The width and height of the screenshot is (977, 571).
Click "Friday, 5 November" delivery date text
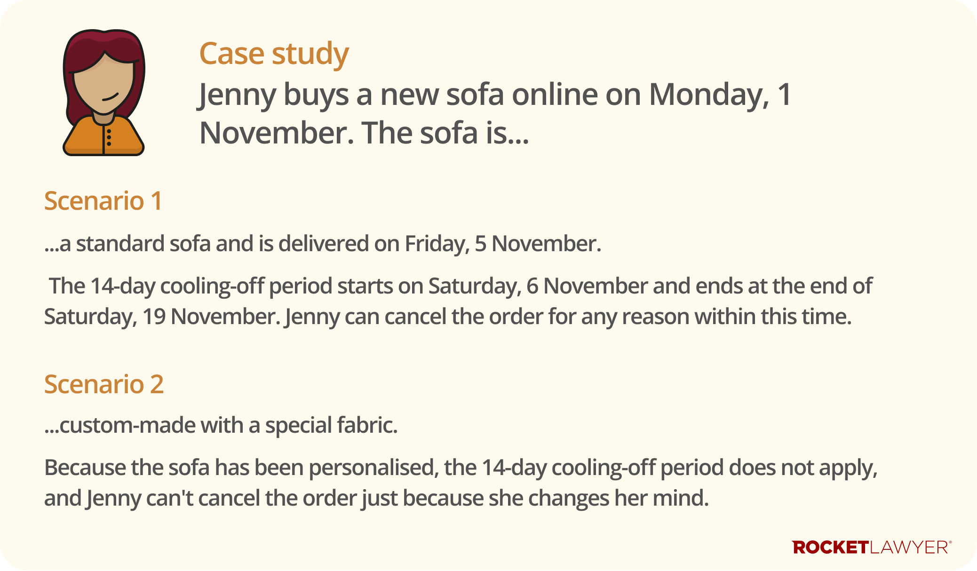(502, 244)
